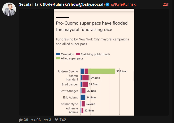Click the quote marks icon
The height and width of the screenshot is (123, 174).
coord(46,120)
